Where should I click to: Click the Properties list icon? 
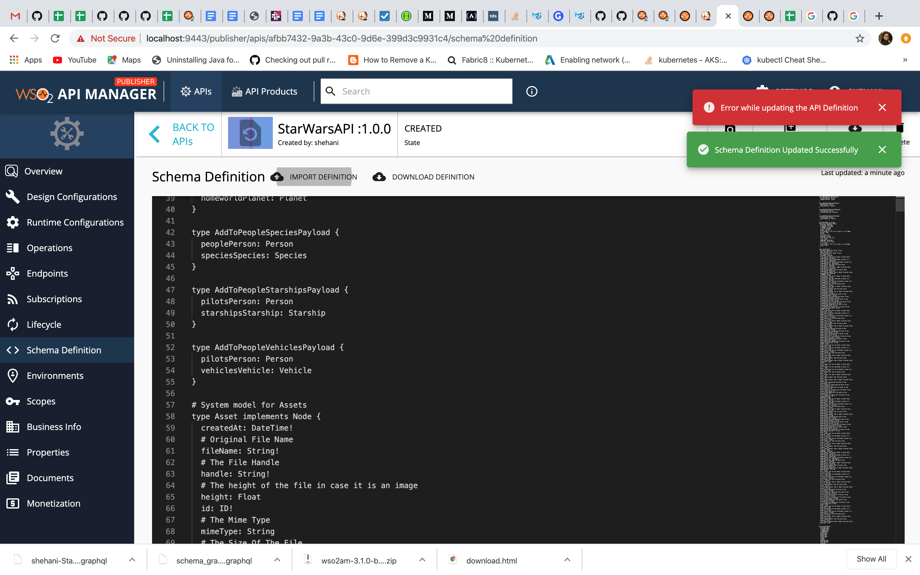pyautogui.click(x=12, y=452)
